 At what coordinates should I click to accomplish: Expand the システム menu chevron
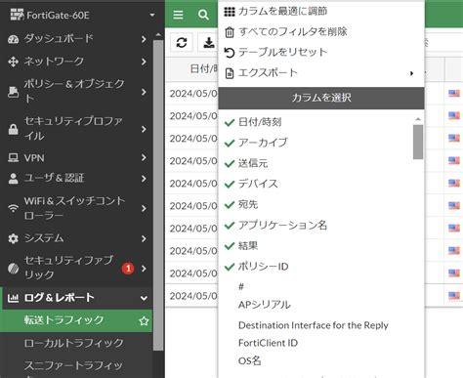pos(144,238)
